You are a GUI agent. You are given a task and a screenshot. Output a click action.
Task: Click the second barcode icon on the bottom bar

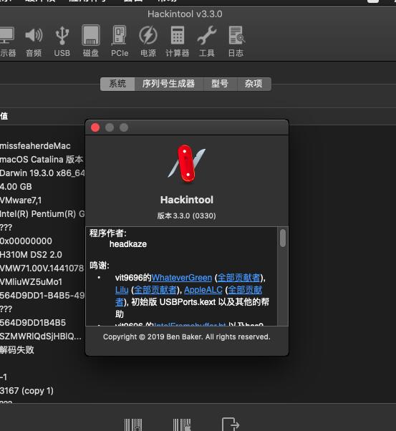pyautogui.click(x=182, y=425)
